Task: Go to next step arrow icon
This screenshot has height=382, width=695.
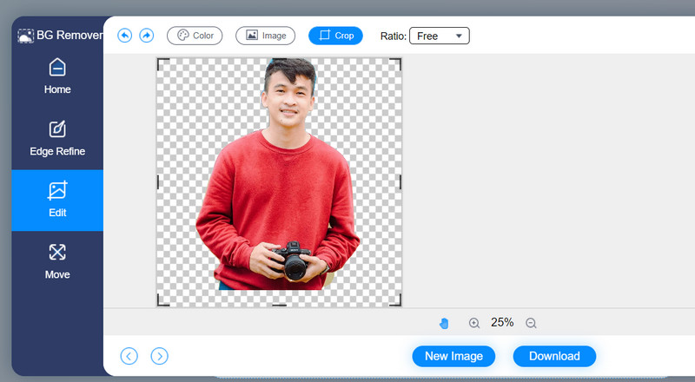Action: click(159, 356)
